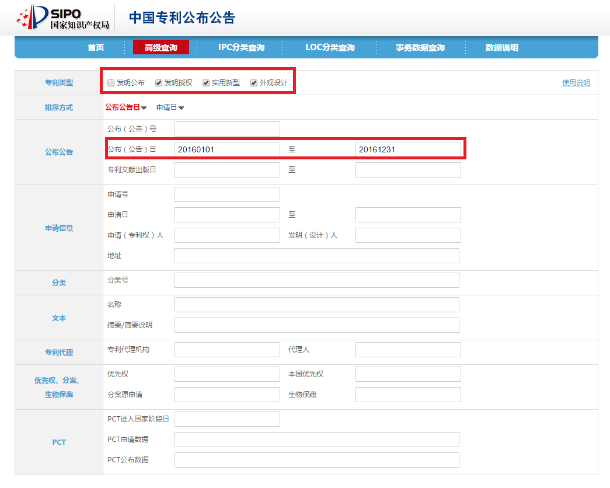Focus the 申请（专利权）人 input field

[227, 235]
